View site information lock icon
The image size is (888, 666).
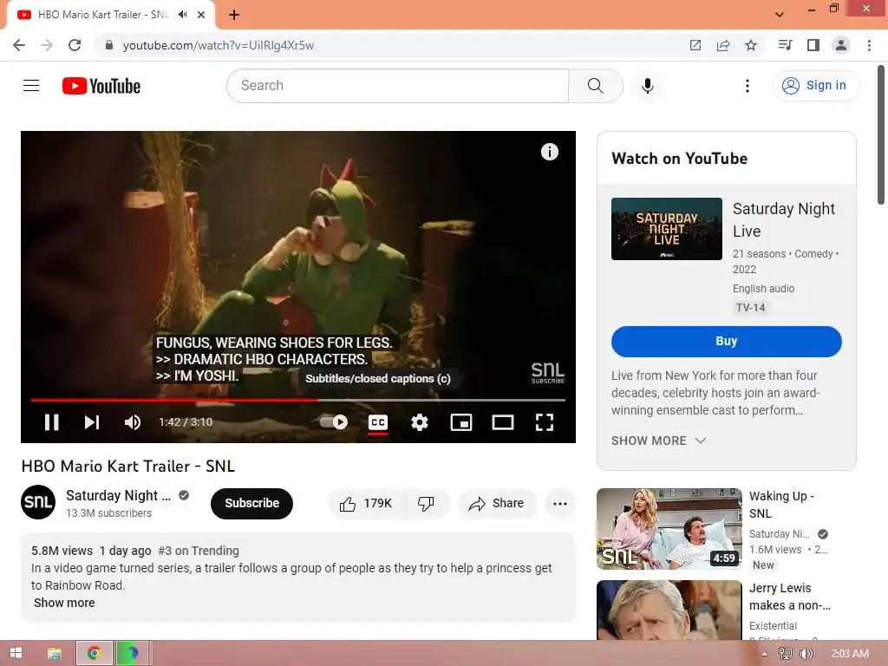tap(109, 45)
